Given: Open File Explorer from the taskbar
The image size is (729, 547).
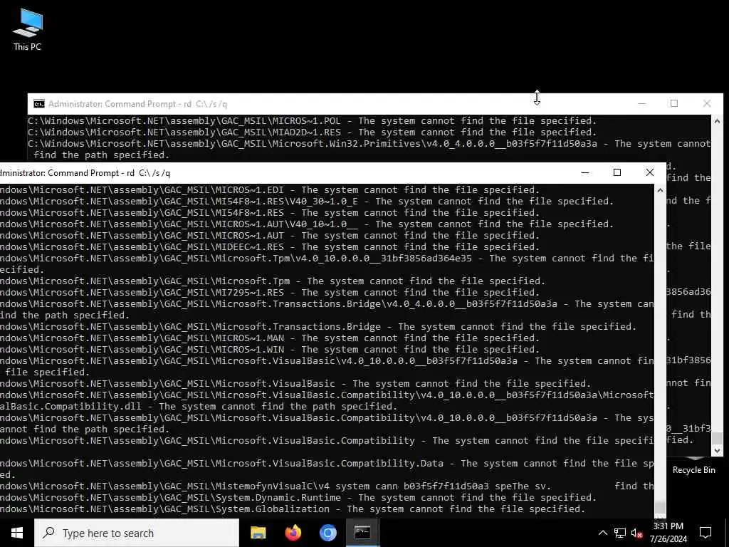Looking at the screenshot, I should coord(258,533).
